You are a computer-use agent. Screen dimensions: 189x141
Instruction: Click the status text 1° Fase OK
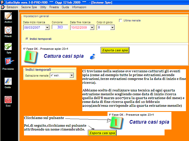point(46,49)
